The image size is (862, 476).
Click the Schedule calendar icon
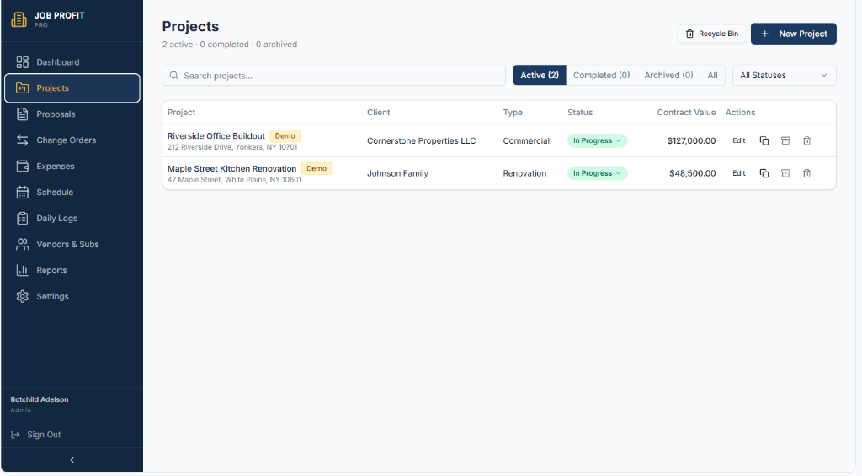(x=22, y=192)
